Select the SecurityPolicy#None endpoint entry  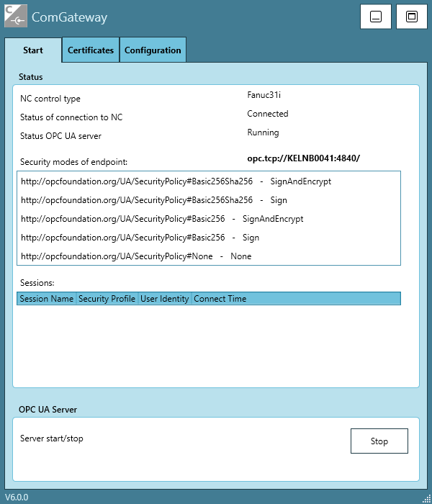135,256
